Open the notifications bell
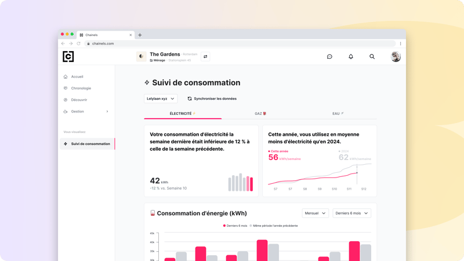464x261 pixels. 351,56
